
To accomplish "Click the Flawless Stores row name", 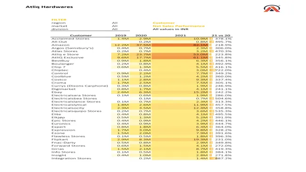I will tap(68, 136).
